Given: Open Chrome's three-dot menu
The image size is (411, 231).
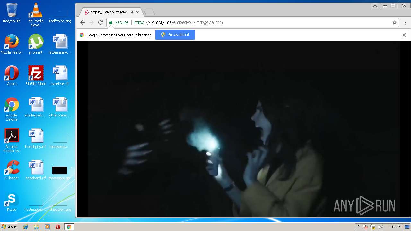Looking at the screenshot, I should point(405,22).
